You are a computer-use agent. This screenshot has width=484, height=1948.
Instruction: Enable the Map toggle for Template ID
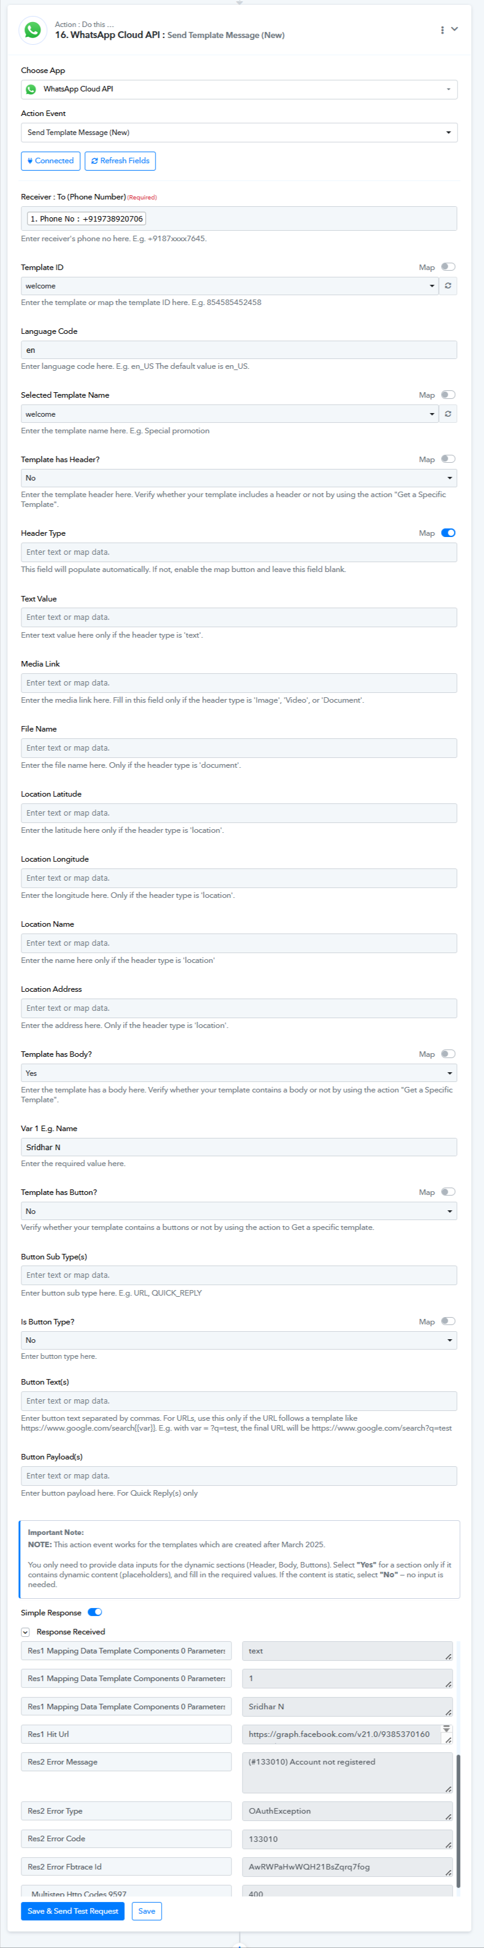click(448, 267)
